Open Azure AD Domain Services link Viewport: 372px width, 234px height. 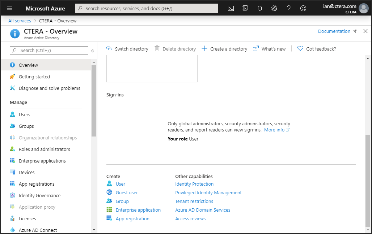(203, 210)
